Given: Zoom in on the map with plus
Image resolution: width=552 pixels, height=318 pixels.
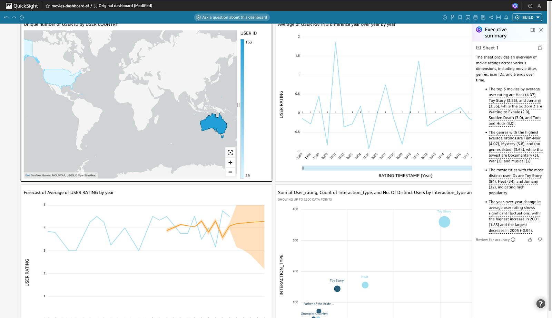Looking at the screenshot, I should click(230, 162).
